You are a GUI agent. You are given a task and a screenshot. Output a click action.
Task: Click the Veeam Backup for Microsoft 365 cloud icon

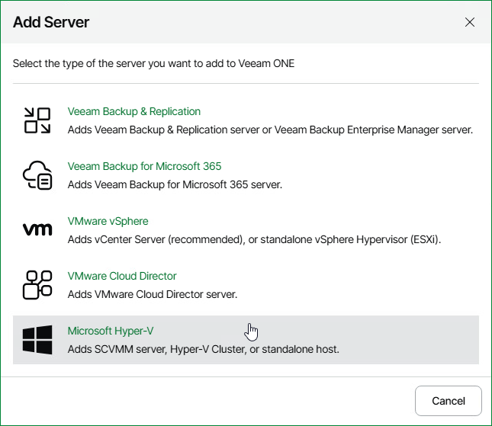click(37, 175)
